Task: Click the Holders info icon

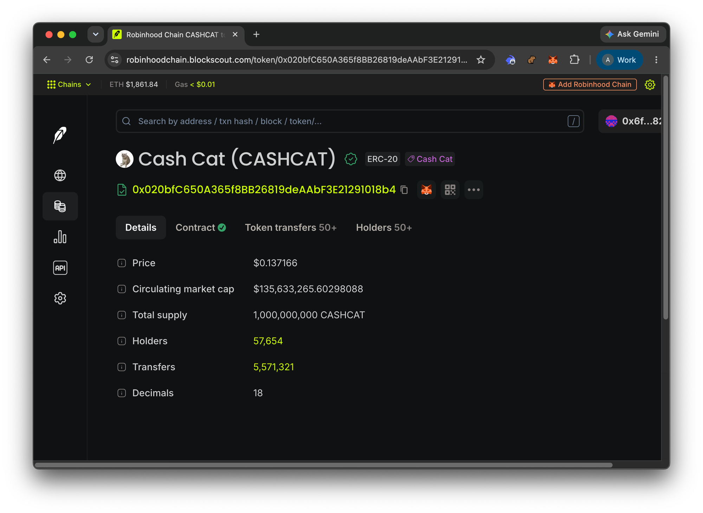Action: click(122, 341)
